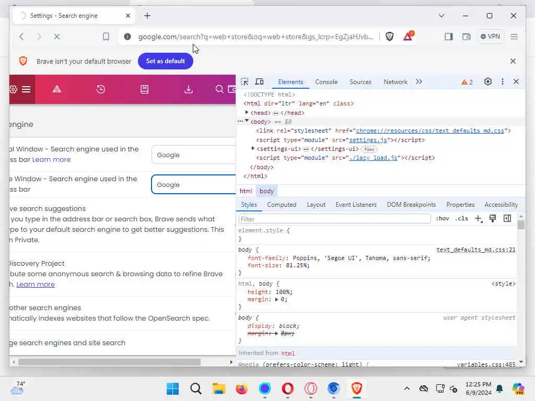This screenshot has width=535, height=401.
Task: Switch to DevTools Sources tab
Action: pos(360,82)
